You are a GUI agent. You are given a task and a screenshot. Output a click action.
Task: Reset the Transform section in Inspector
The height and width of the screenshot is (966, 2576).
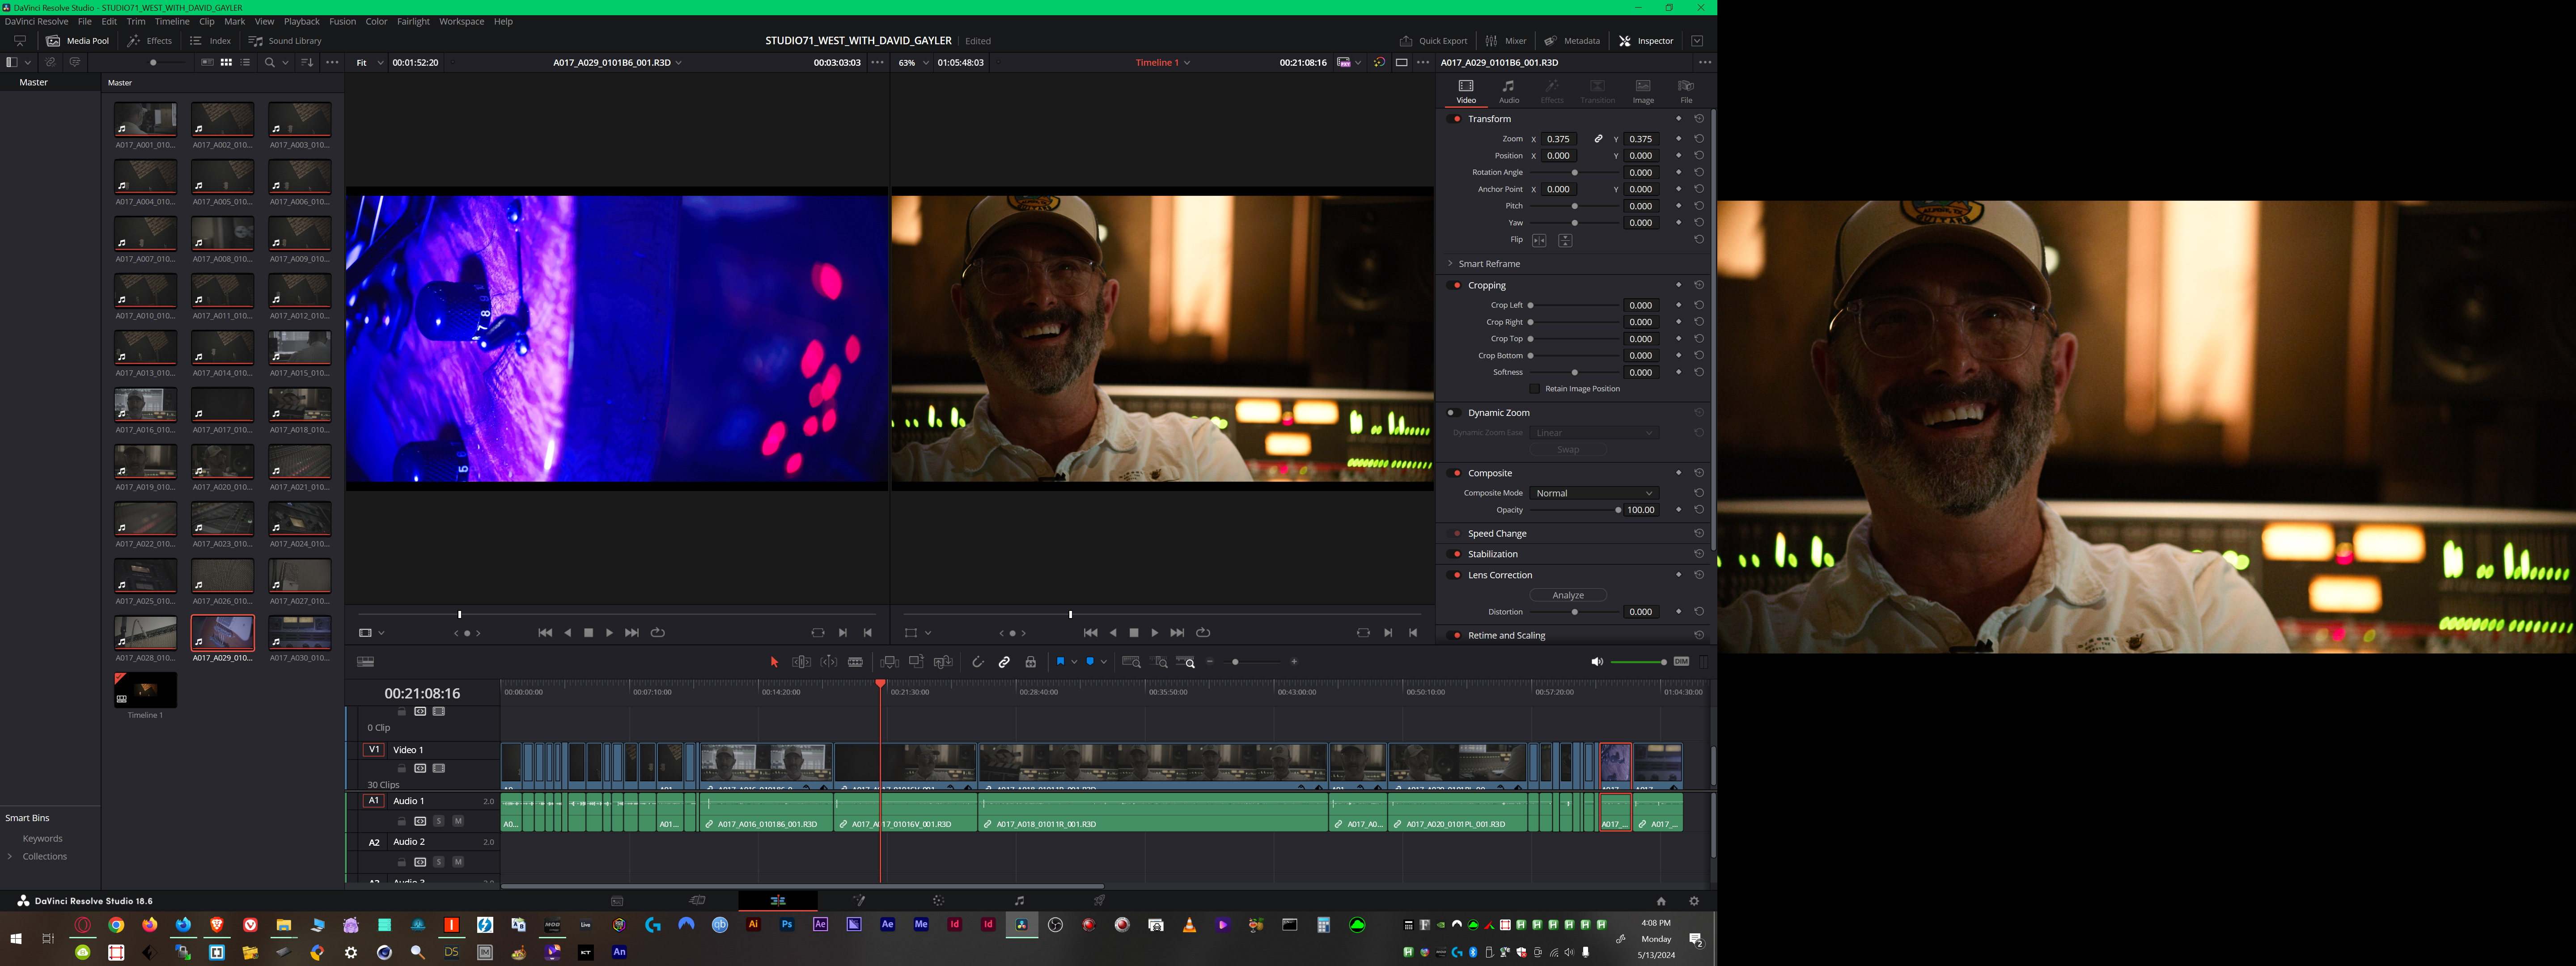coord(1699,118)
